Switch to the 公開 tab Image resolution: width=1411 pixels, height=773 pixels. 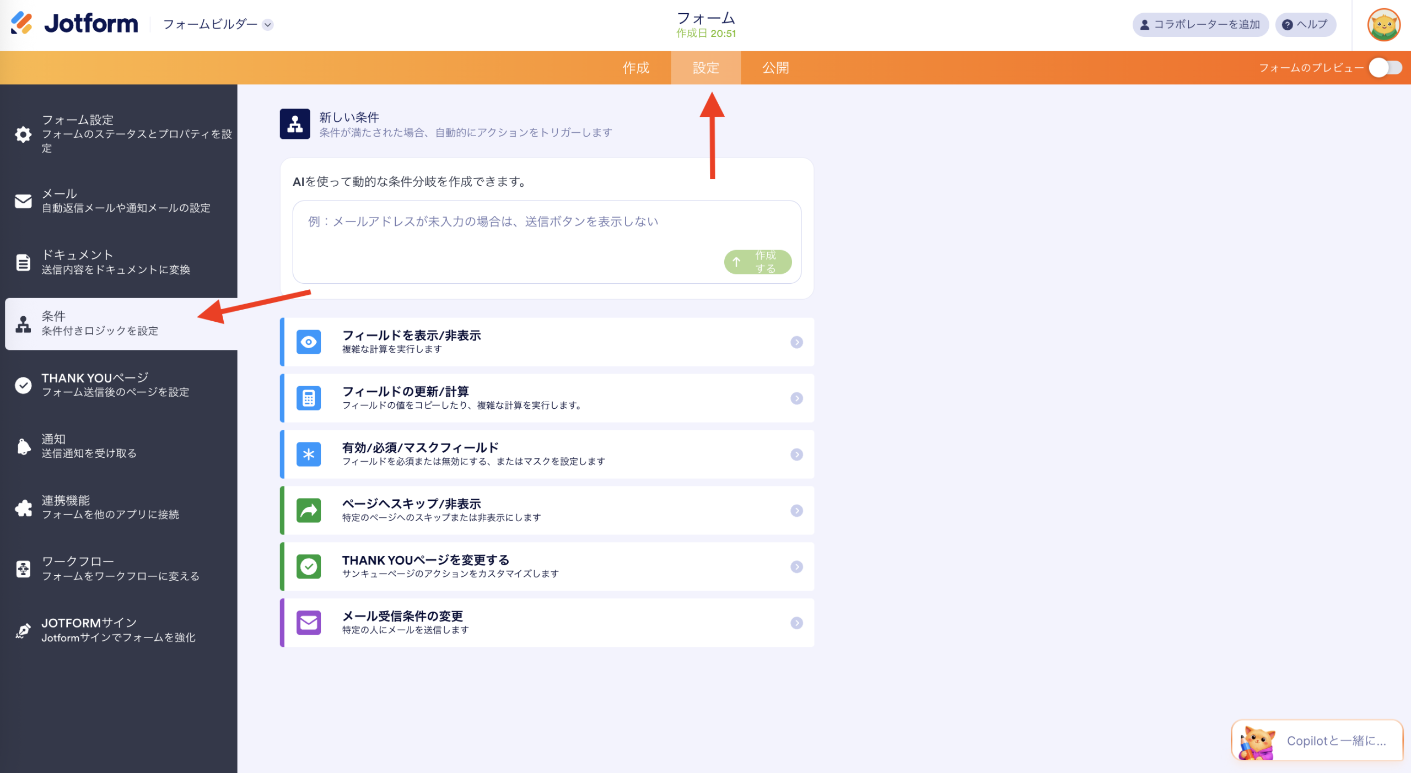(775, 67)
